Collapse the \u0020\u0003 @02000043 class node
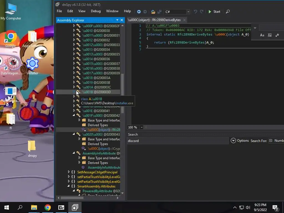The width and height of the screenshot is (284, 213). tap(74, 134)
